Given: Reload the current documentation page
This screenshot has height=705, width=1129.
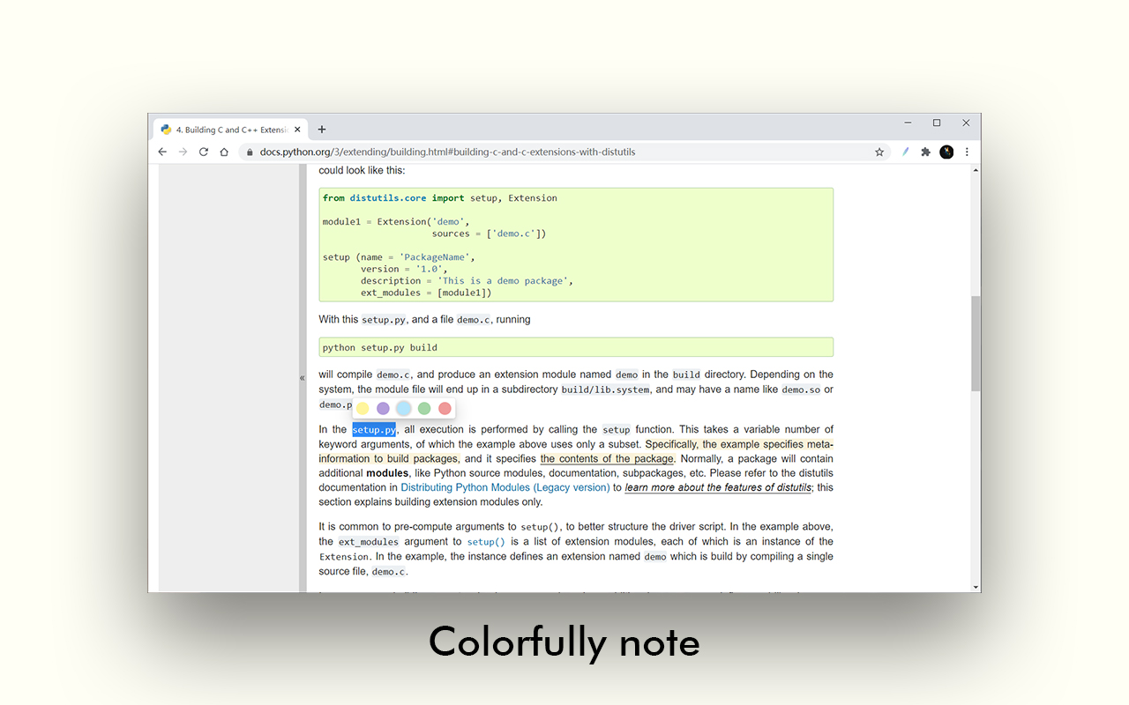Looking at the screenshot, I should click(204, 152).
